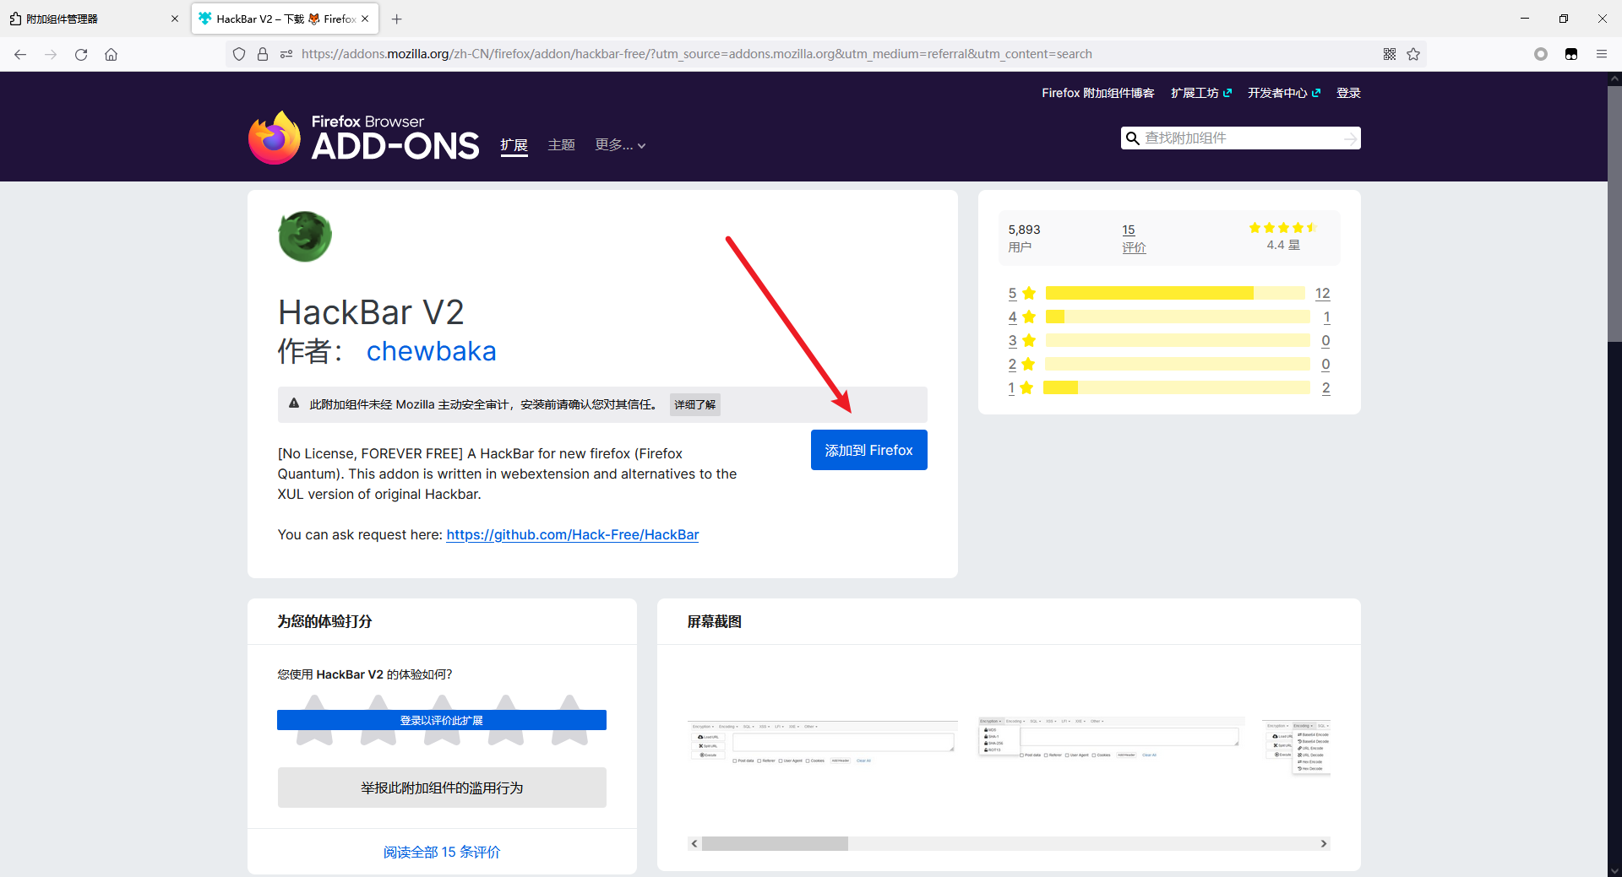The width and height of the screenshot is (1622, 877).
Task: Click the screenshots horizontal scrollbar thumb
Action: point(775,844)
